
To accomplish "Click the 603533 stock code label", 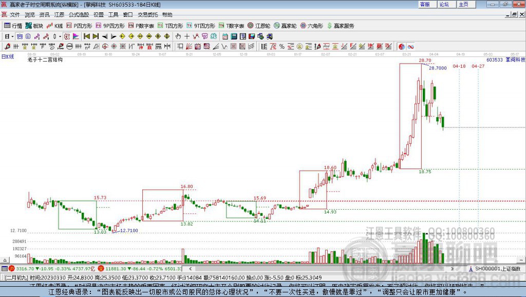I will tap(495, 60).
